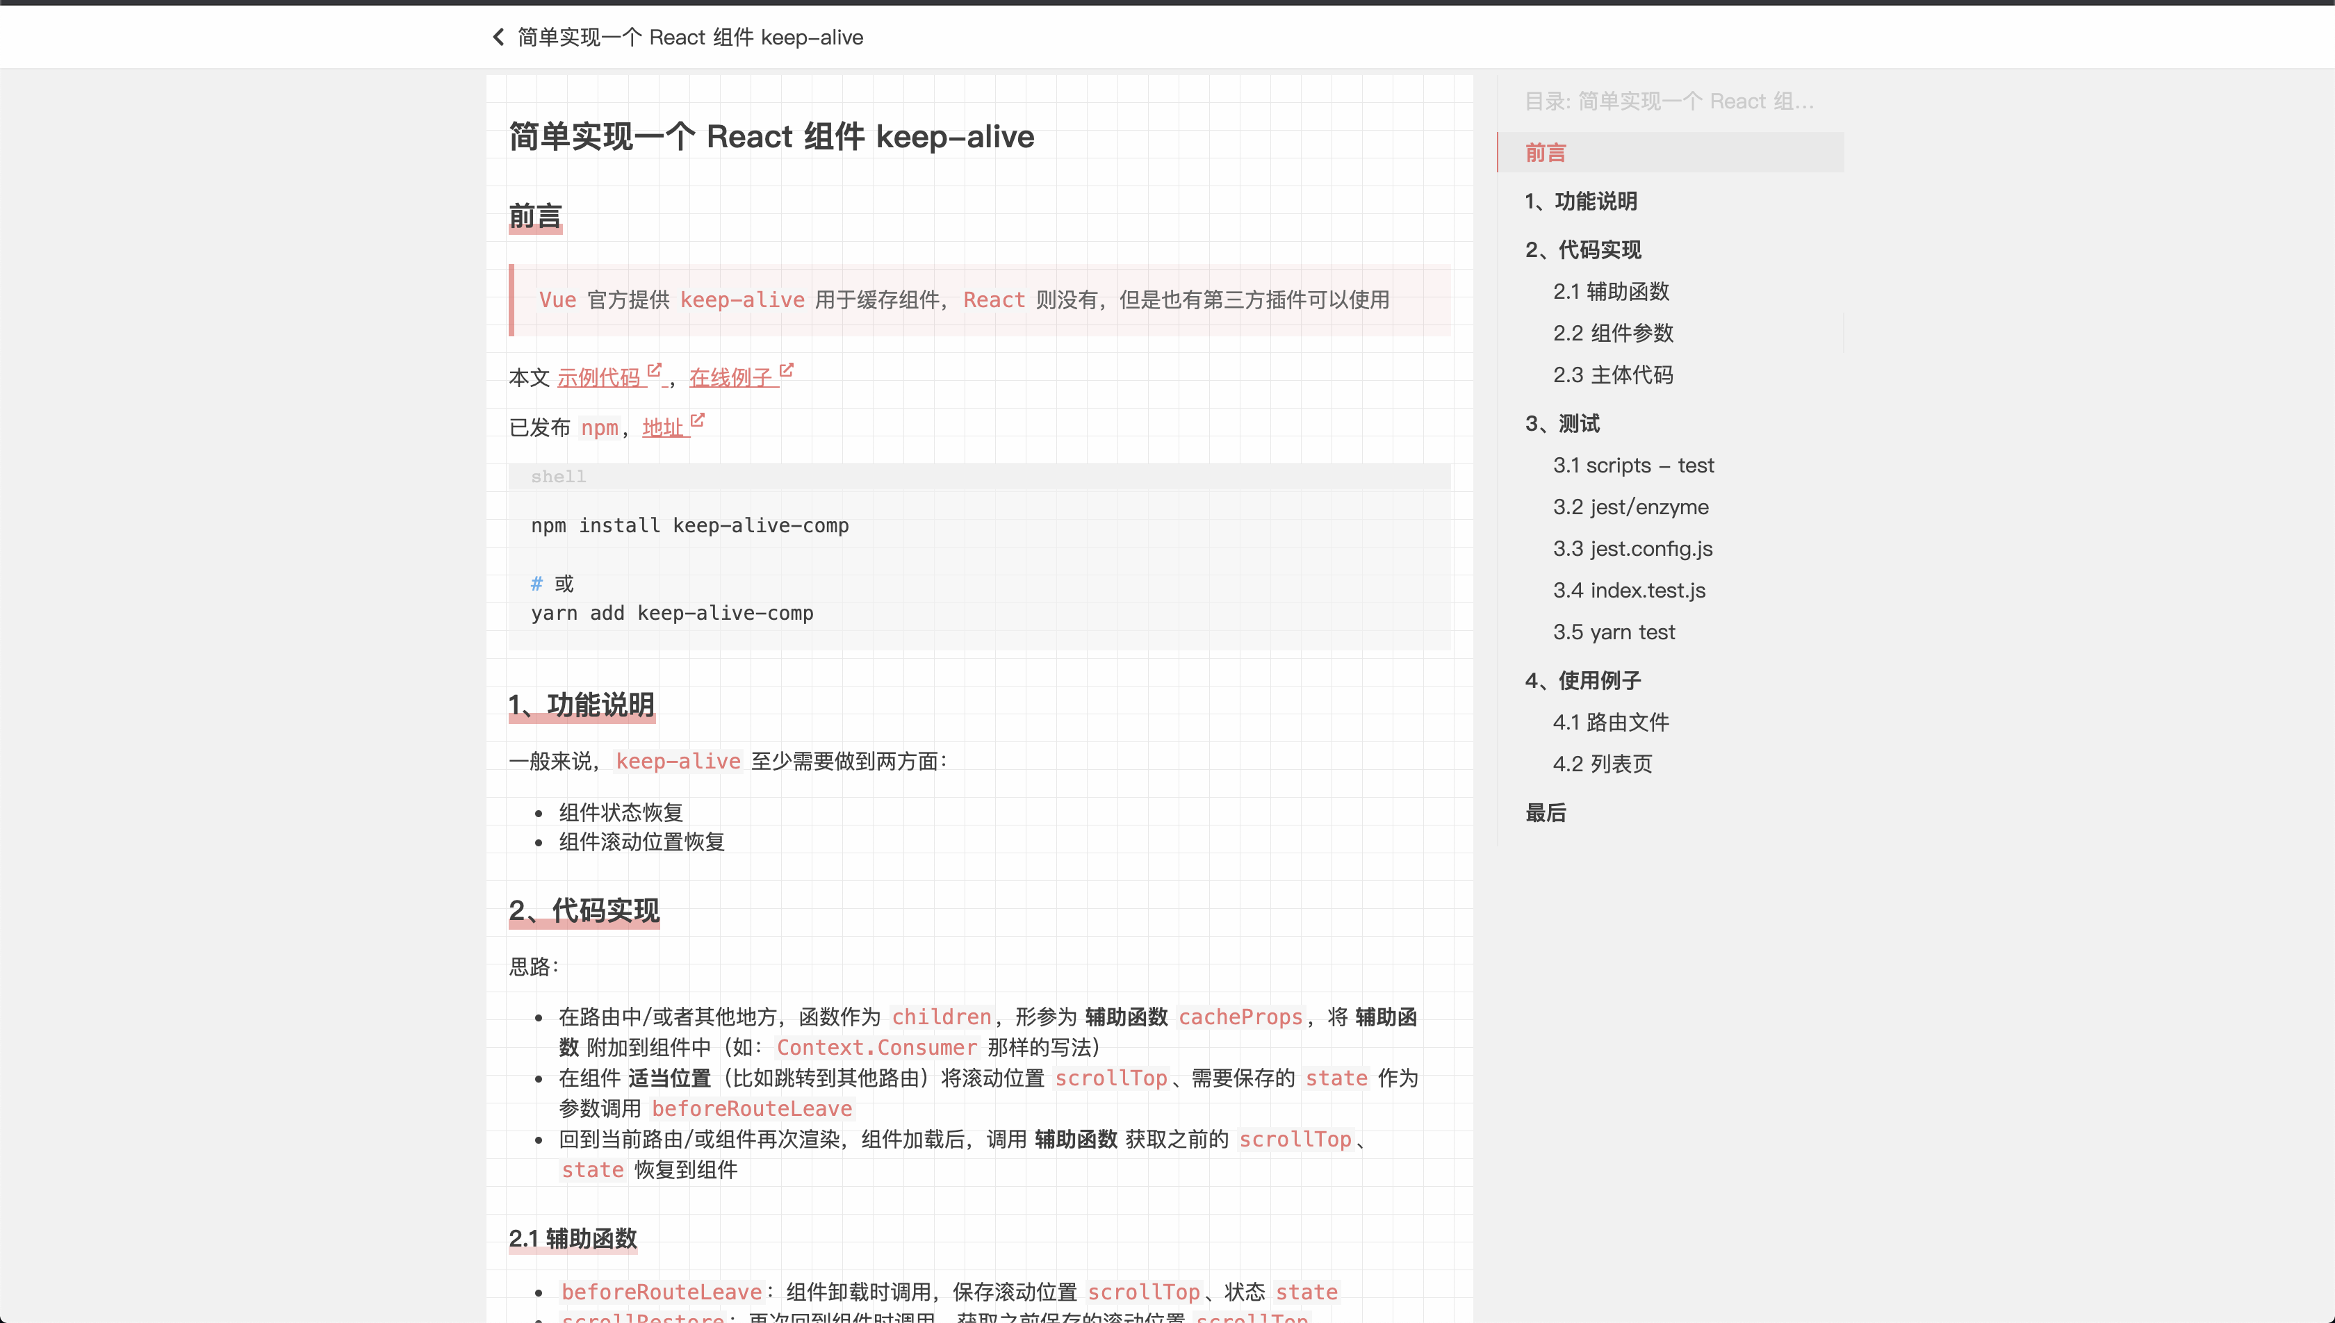Screen dimensions: 2335x1323
Task: Jump to 前言 in the table of contents
Action: pos(1546,153)
